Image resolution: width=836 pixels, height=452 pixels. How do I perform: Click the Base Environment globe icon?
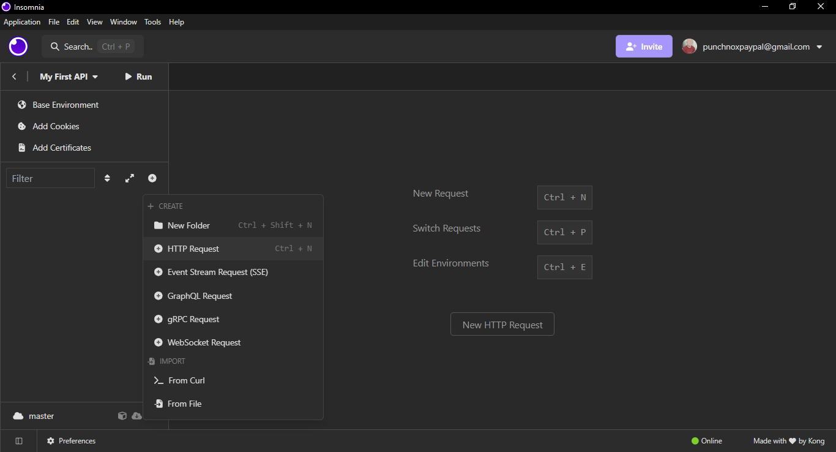point(22,105)
